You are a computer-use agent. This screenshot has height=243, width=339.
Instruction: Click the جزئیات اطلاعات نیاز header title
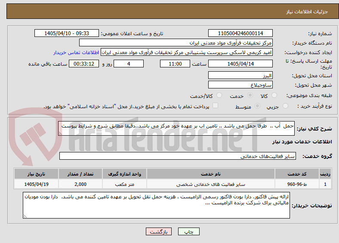click(x=307, y=12)
